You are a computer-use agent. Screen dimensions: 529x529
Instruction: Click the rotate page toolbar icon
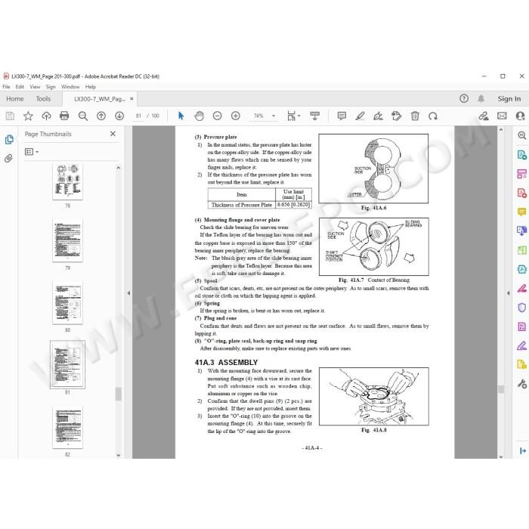[397, 116]
